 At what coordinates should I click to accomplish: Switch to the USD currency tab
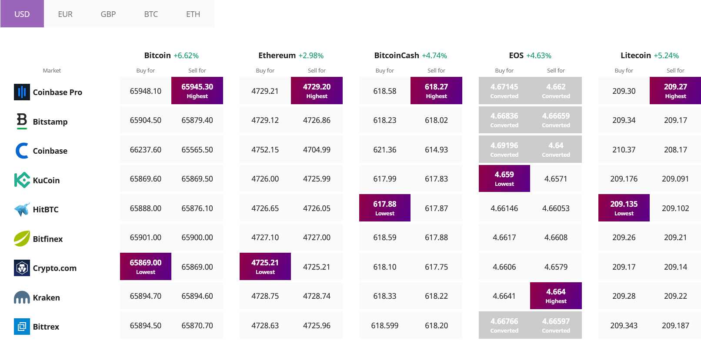coord(22,14)
